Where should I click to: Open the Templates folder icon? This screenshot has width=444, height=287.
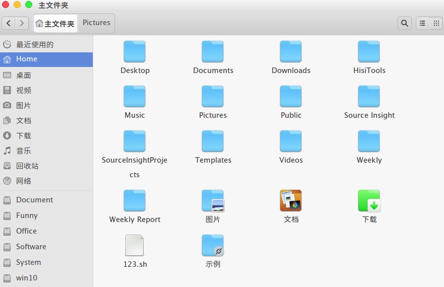tap(213, 141)
